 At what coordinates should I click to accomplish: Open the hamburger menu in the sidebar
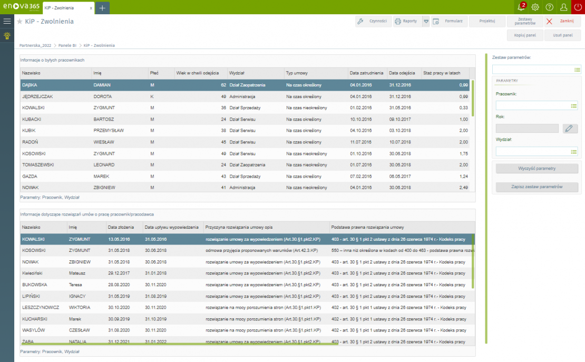point(7,21)
